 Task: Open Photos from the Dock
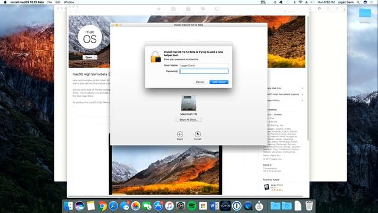pyautogui.click(x=136, y=206)
